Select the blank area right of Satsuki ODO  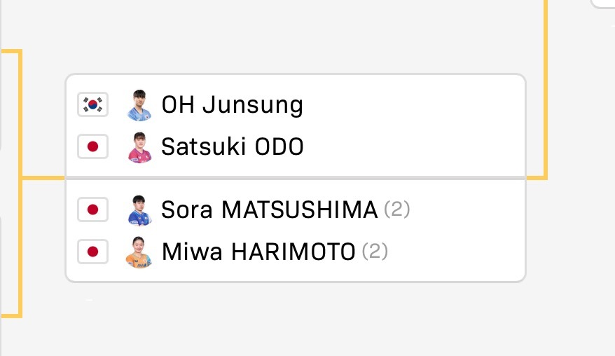click(414, 146)
